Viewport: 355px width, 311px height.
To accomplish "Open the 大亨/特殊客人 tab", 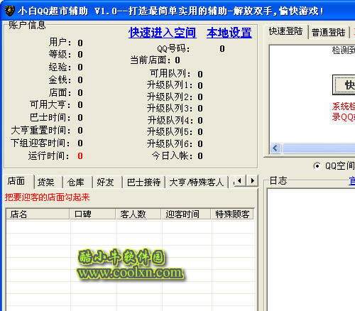I will pos(197,182).
